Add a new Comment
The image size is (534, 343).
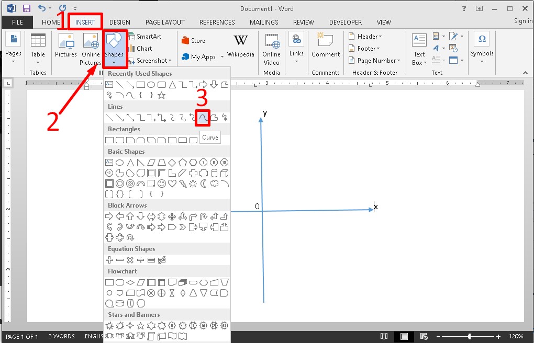325,46
